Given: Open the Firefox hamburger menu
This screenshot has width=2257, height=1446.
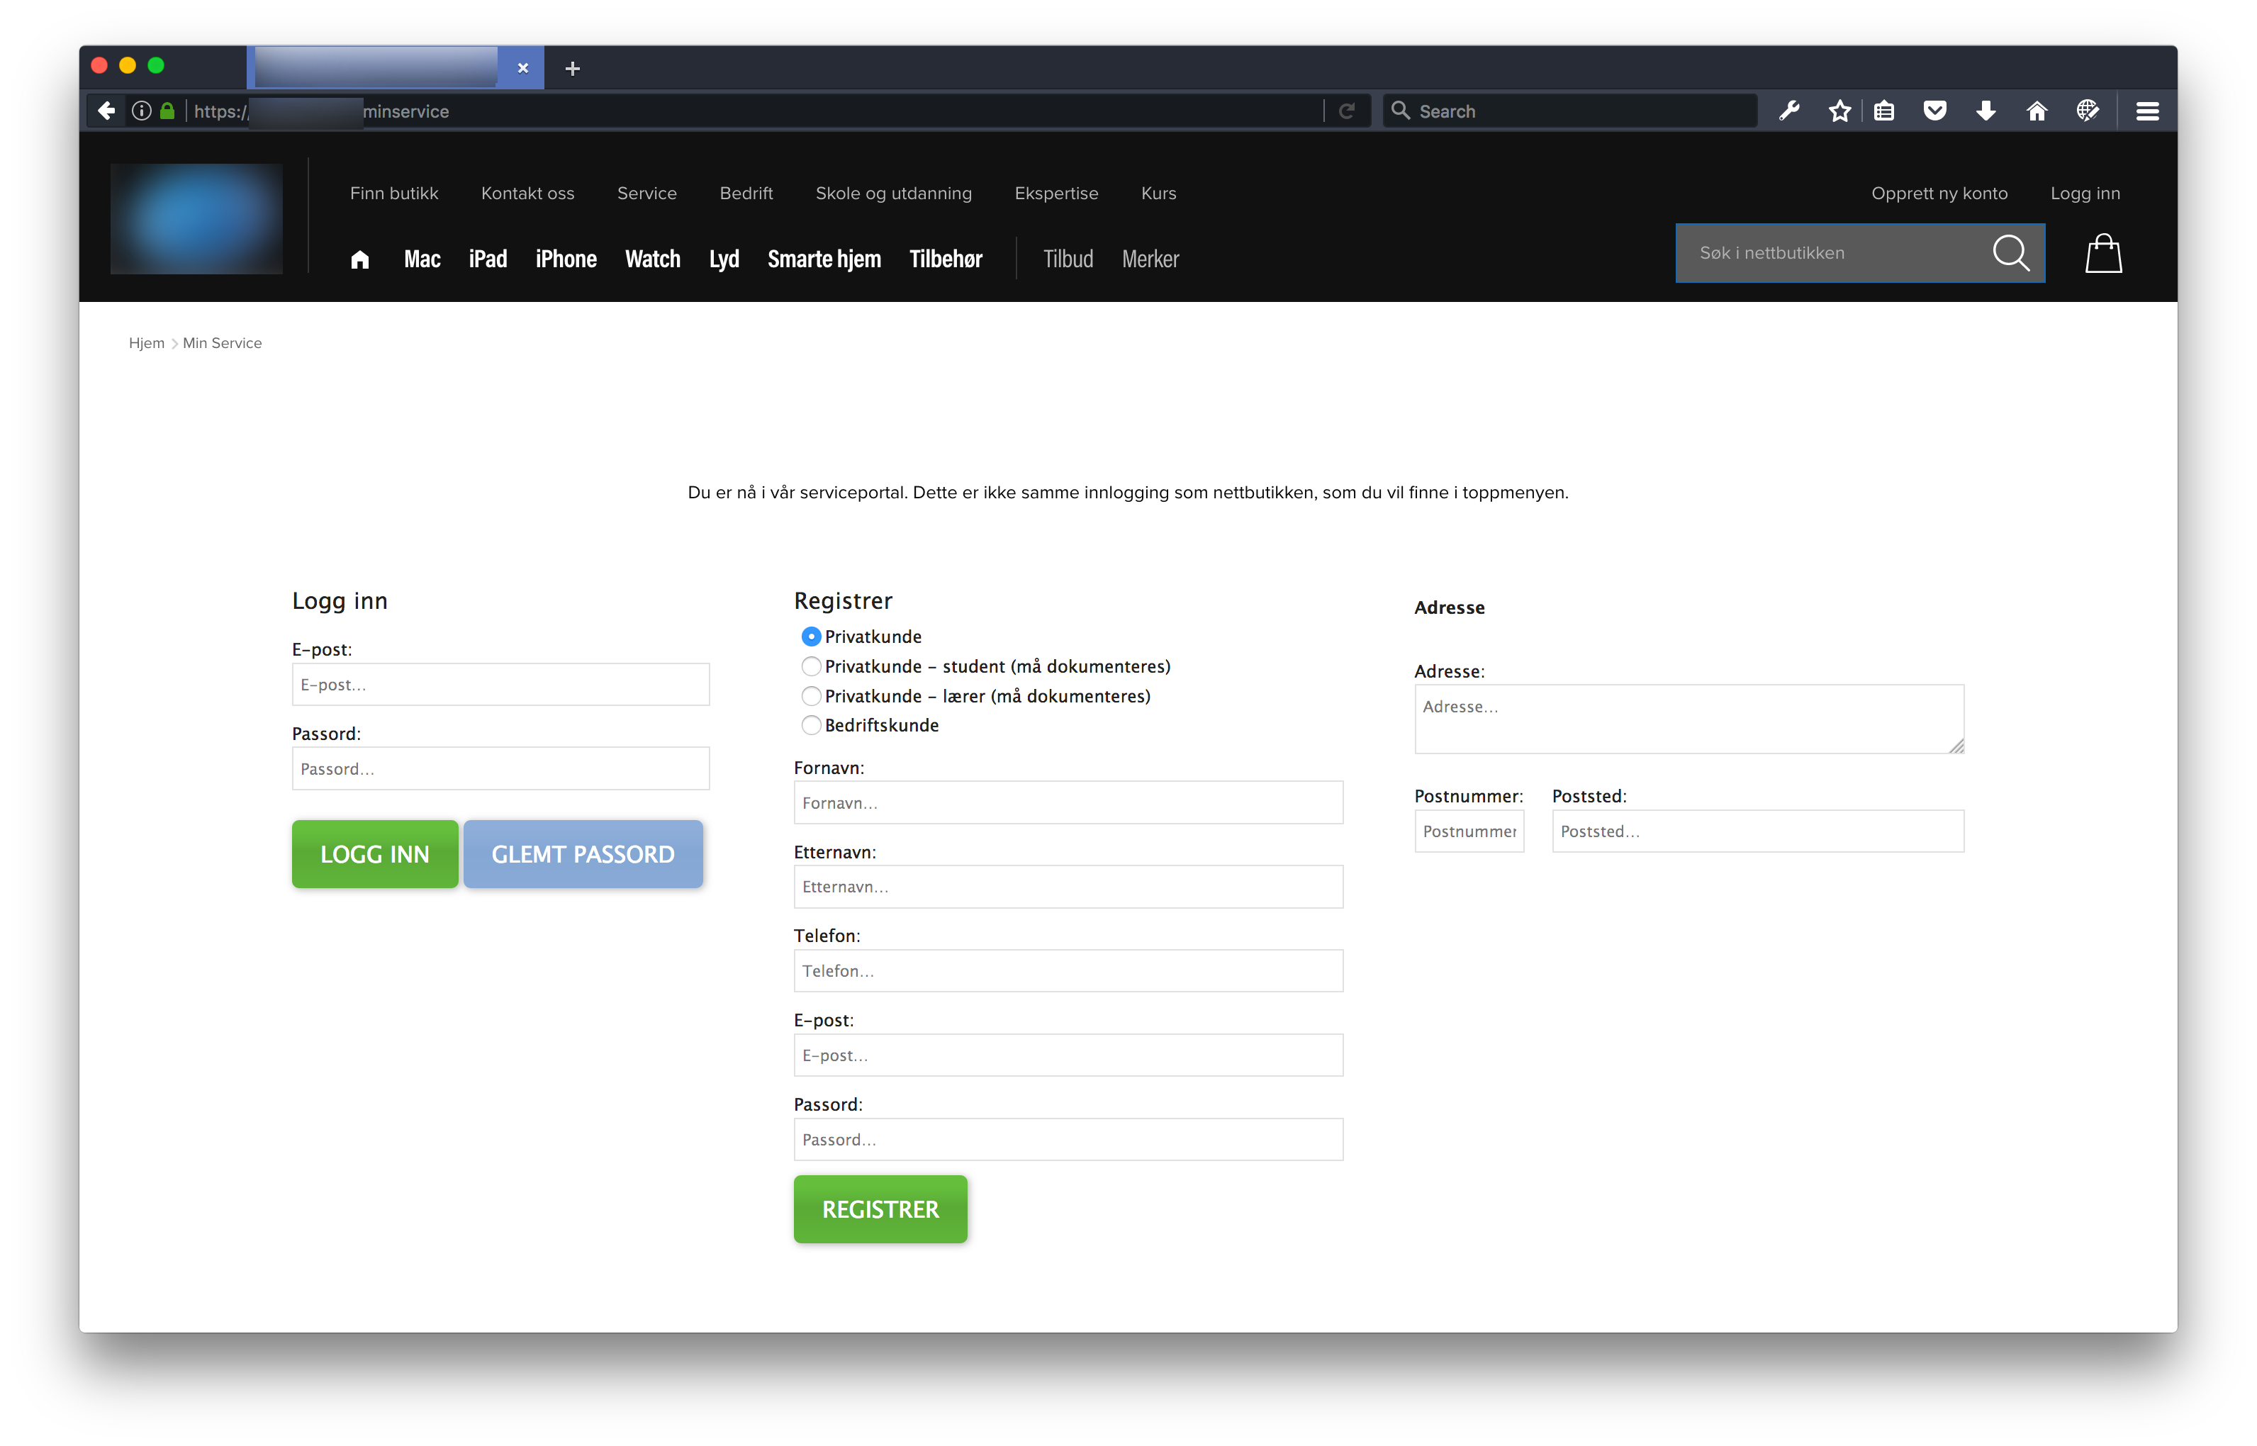Looking at the screenshot, I should (2147, 111).
